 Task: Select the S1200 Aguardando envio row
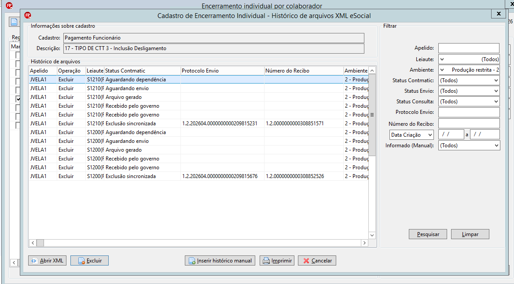click(x=198, y=141)
